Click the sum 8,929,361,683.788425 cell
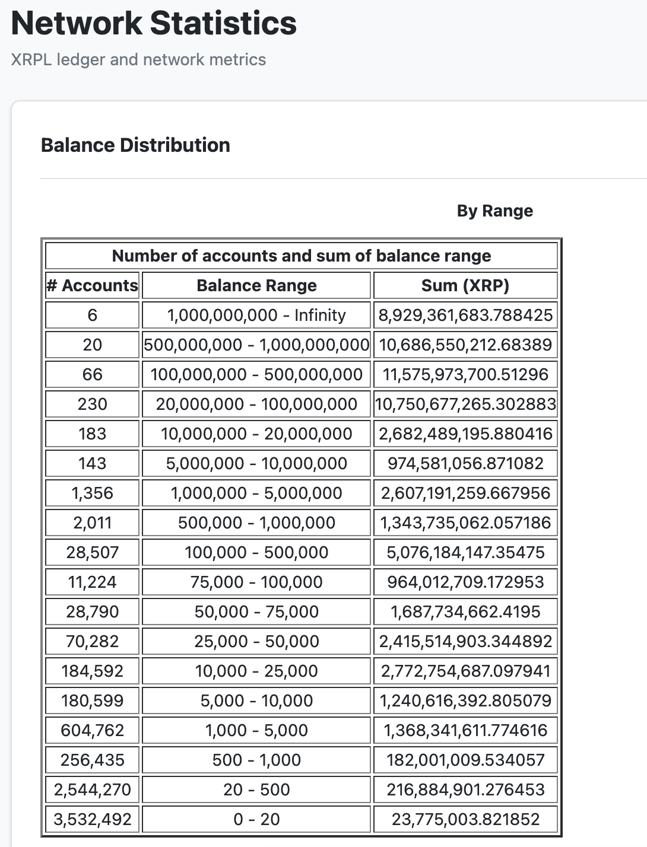The width and height of the screenshot is (647, 847). (465, 315)
